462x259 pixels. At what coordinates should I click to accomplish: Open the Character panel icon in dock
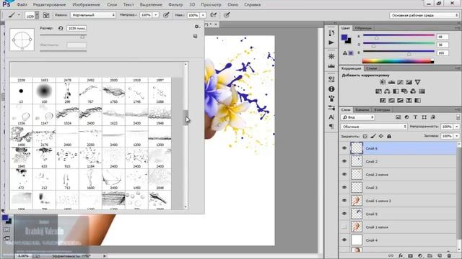pyautogui.click(x=331, y=117)
